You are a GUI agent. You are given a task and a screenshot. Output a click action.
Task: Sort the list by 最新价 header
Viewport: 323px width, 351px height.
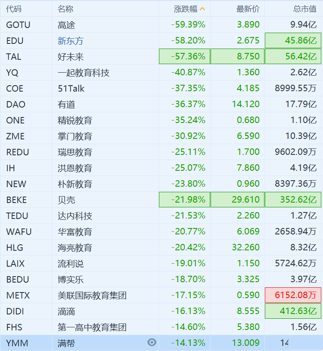click(248, 9)
